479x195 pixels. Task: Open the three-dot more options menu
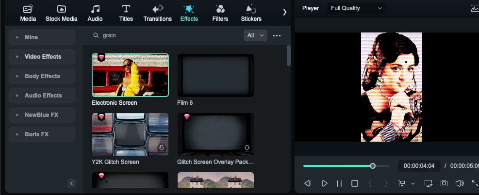click(277, 36)
